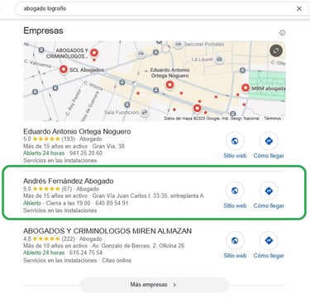Select the SCL Abogados map pin
This screenshot has width=310, height=302.
[x=64, y=69]
